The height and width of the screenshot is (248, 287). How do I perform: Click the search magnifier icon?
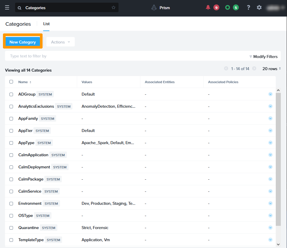pyautogui.click(x=20, y=8)
